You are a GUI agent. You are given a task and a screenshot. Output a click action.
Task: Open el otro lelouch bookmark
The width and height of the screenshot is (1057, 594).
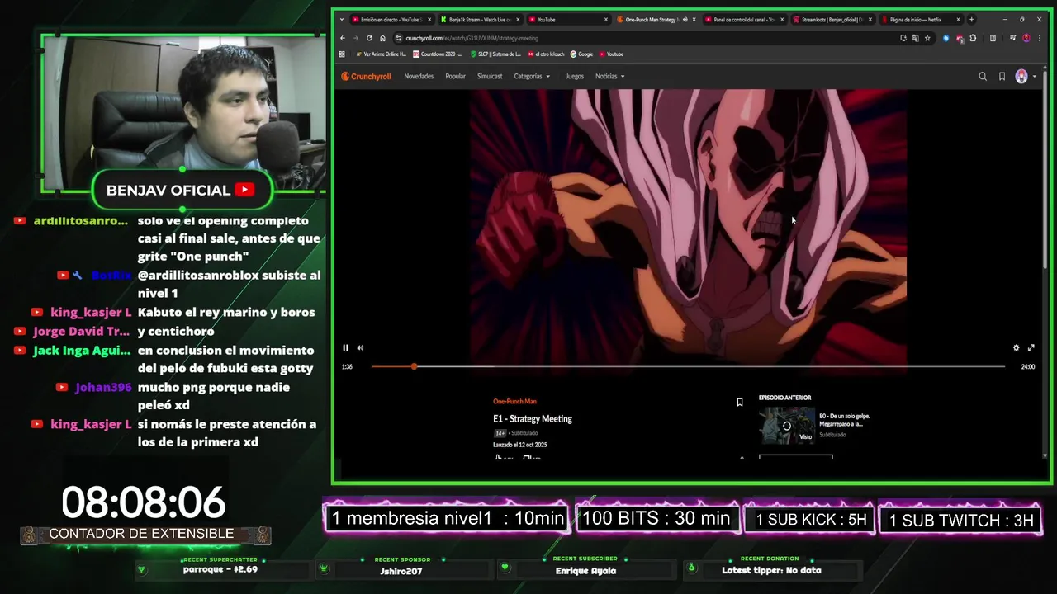point(546,54)
